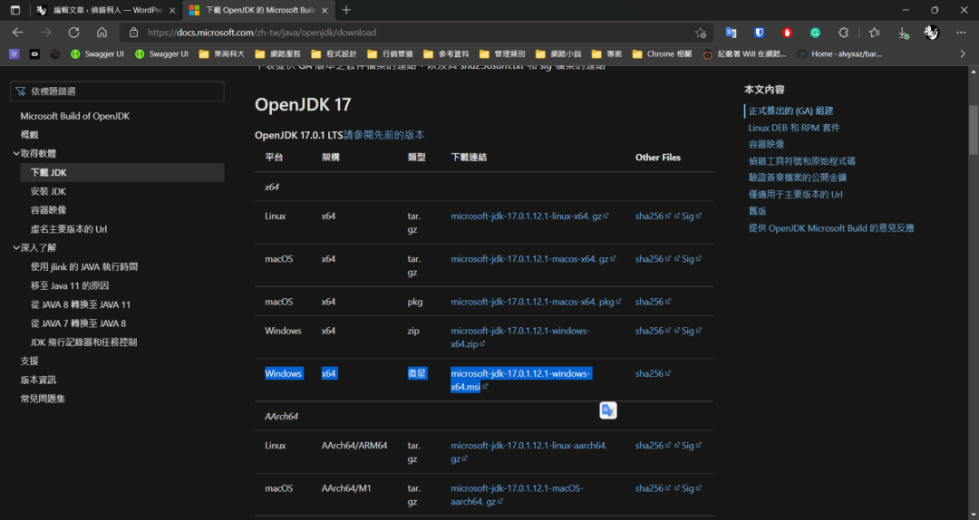Image resolution: width=979 pixels, height=520 pixels.
Task: Open Sig for the Windows zip row
Action: pyautogui.click(x=691, y=331)
